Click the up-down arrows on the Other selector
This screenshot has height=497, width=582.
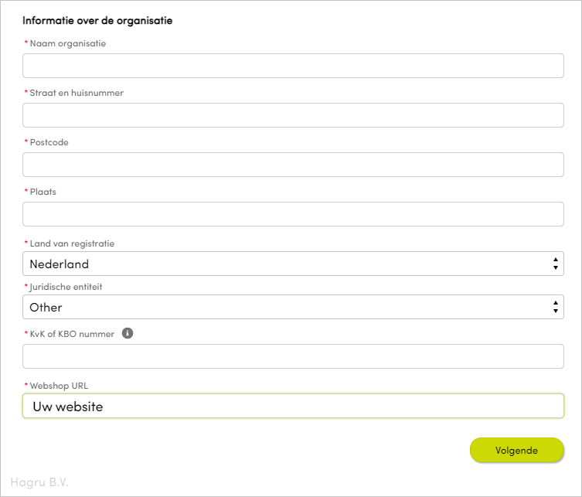[555, 307]
